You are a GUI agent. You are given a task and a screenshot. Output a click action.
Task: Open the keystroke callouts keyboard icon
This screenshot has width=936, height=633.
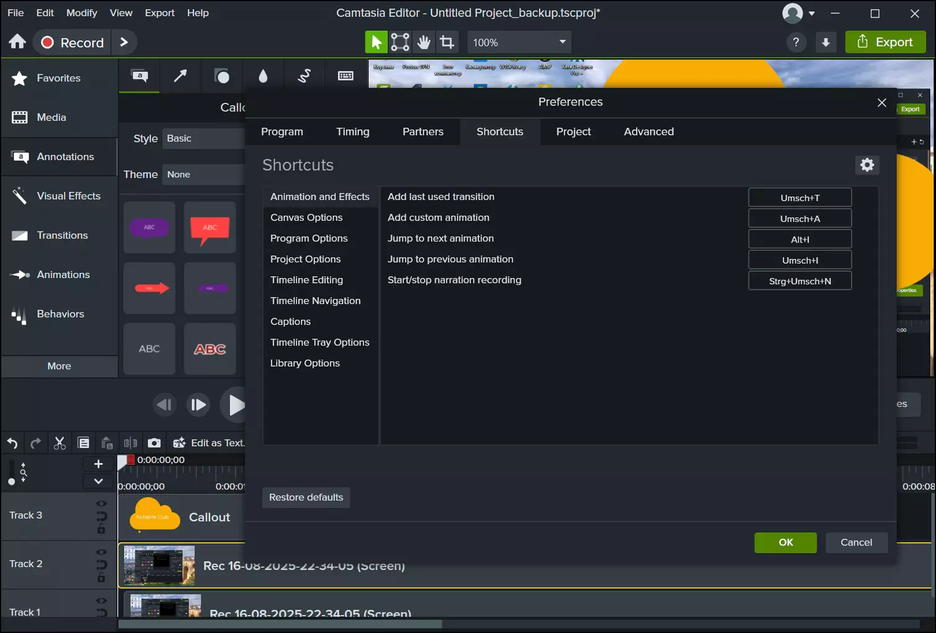[345, 76]
